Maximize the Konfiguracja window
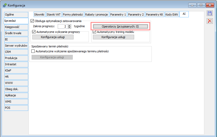The width and height of the screenshot is (217, 137). point(201,5)
